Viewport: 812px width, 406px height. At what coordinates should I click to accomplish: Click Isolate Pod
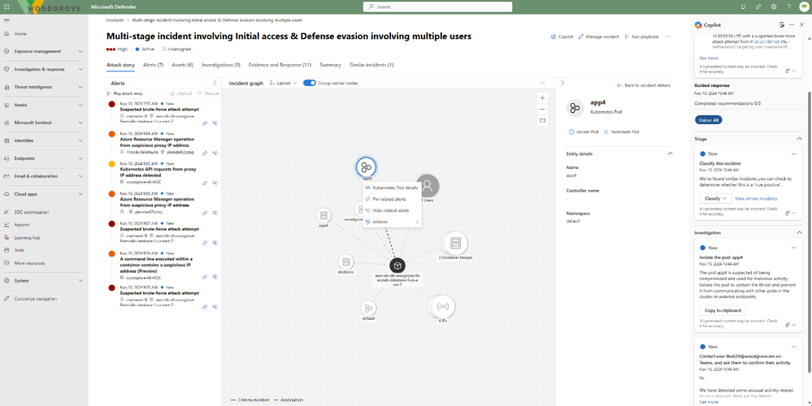[x=583, y=132]
